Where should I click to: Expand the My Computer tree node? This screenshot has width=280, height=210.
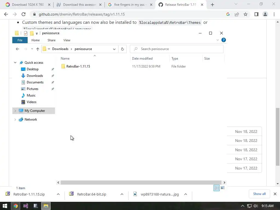(15, 111)
